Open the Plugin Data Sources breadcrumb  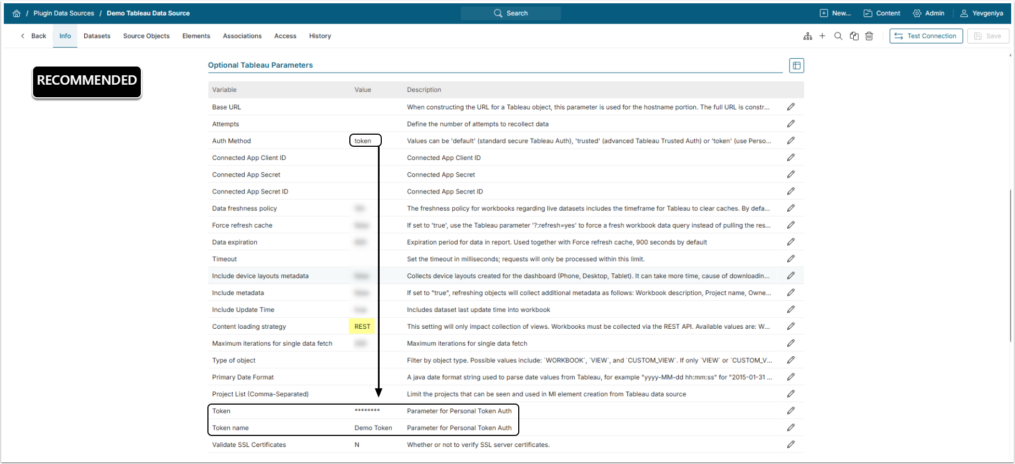(64, 13)
